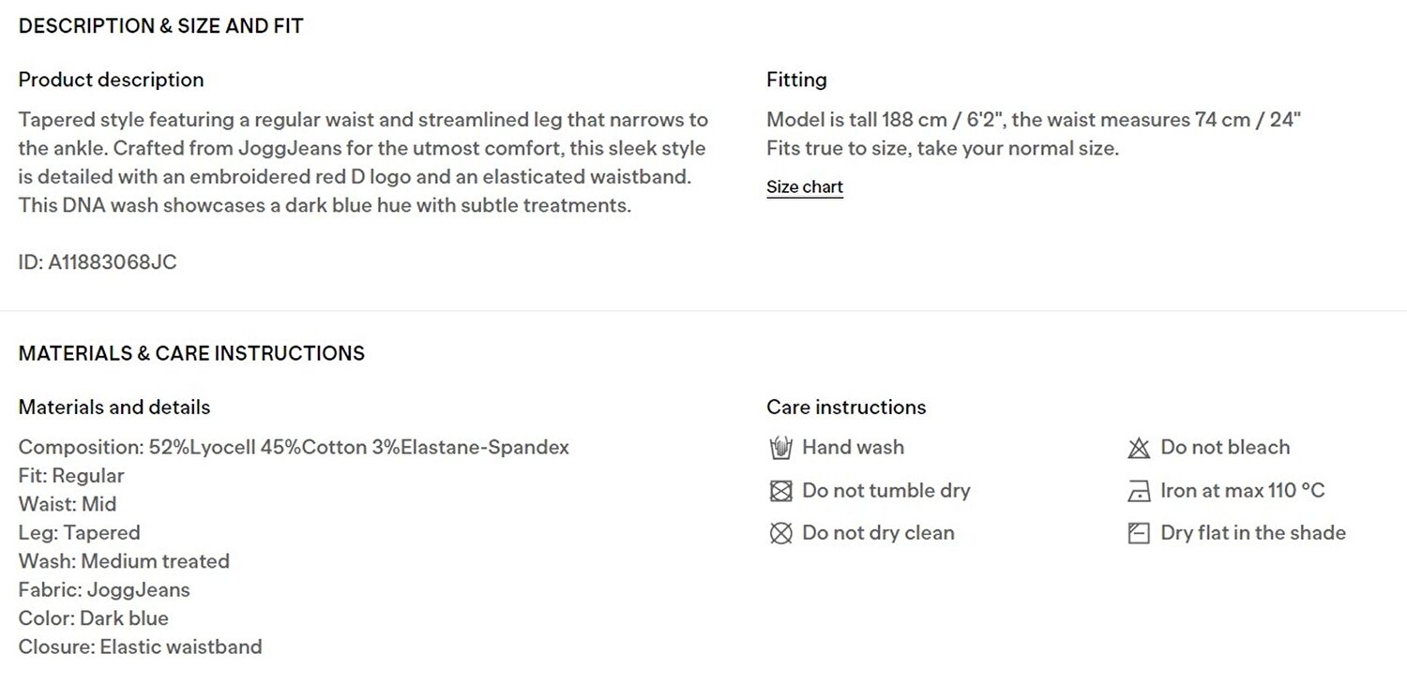Click the Color: Dark blue line
This screenshot has height=682, width=1407.
[x=94, y=618]
